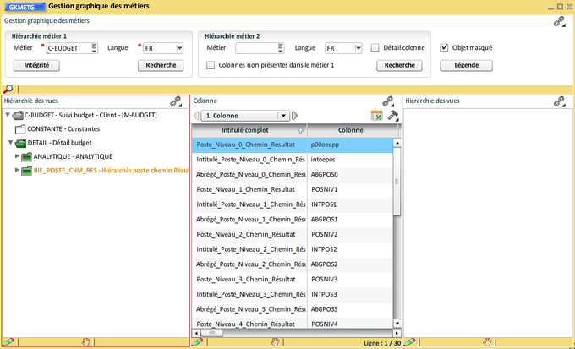Check Colonnes non présentes dans le métier 1
This screenshot has width=575, height=349.
pyautogui.click(x=211, y=65)
